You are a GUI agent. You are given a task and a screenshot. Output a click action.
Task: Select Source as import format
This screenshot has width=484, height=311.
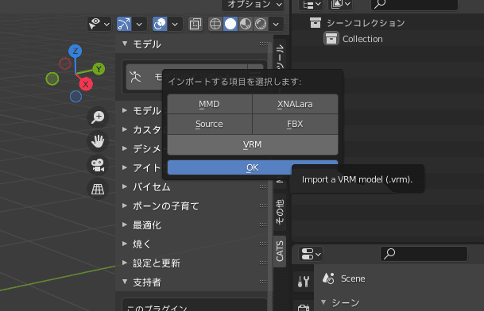pyautogui.click(x=210, y=125)
